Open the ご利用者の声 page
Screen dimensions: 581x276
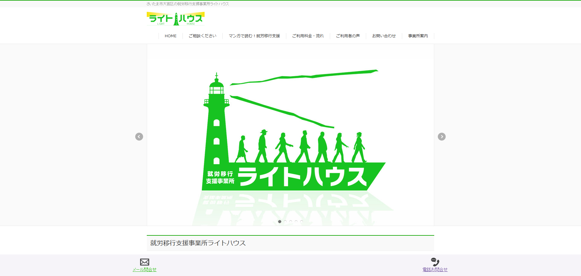tap(348, 36)
